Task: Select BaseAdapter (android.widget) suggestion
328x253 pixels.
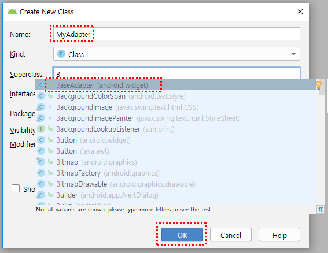Action: [x=176, y=85]
